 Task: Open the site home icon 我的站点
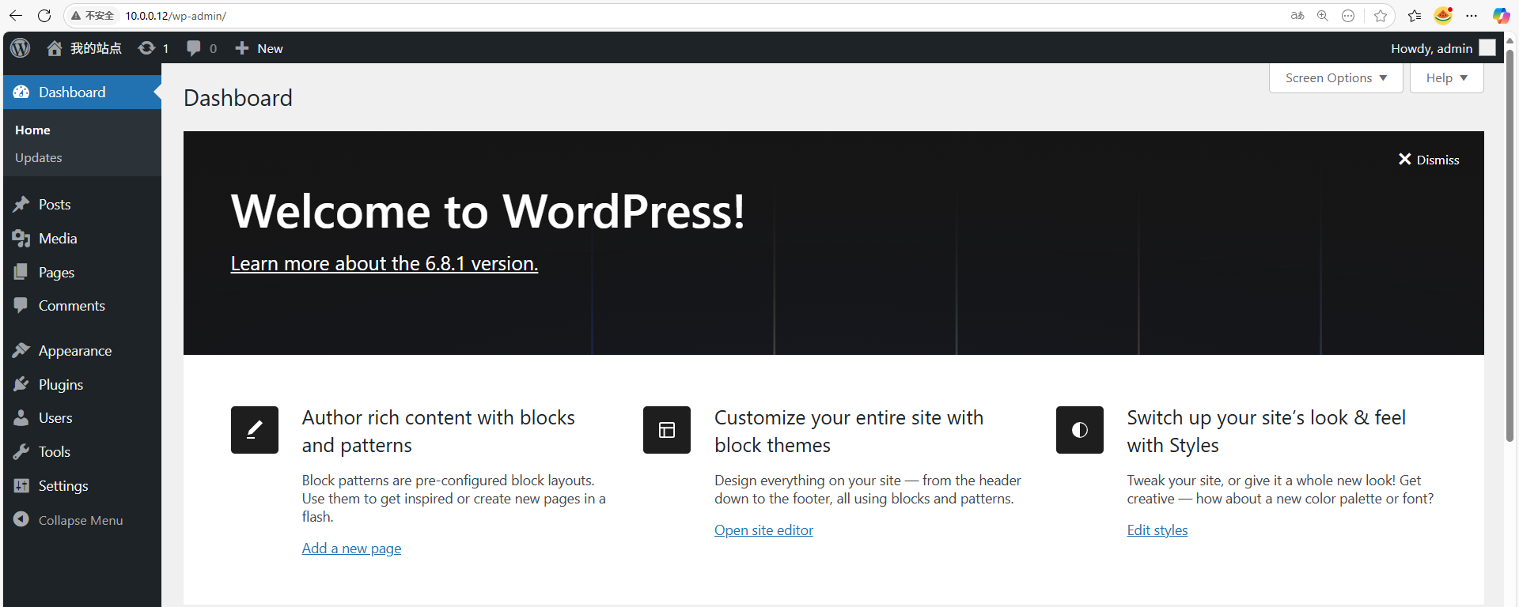[x=54, y=48]
